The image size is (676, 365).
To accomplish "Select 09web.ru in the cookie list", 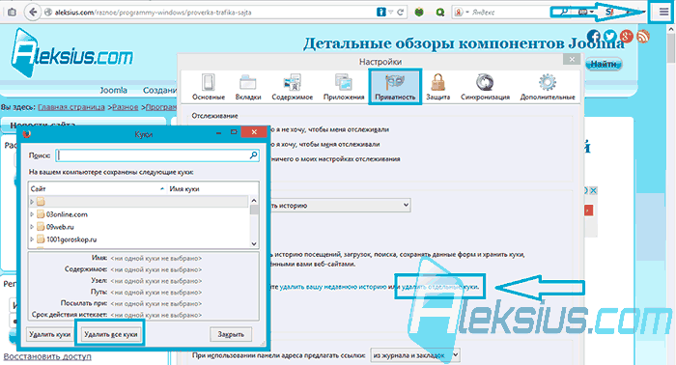I will click(x=60, y=227).
